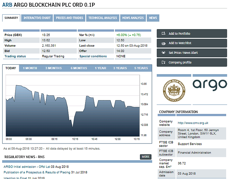
Task: Click the admission date 03 Aug 2018
Action: pyautogui.click(x=187, y=174)
